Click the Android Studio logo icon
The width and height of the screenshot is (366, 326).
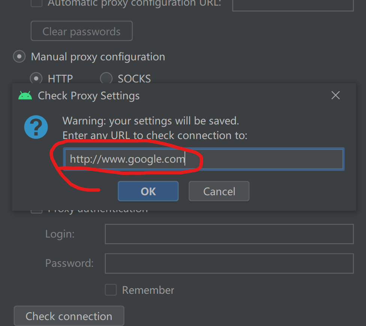25,96
